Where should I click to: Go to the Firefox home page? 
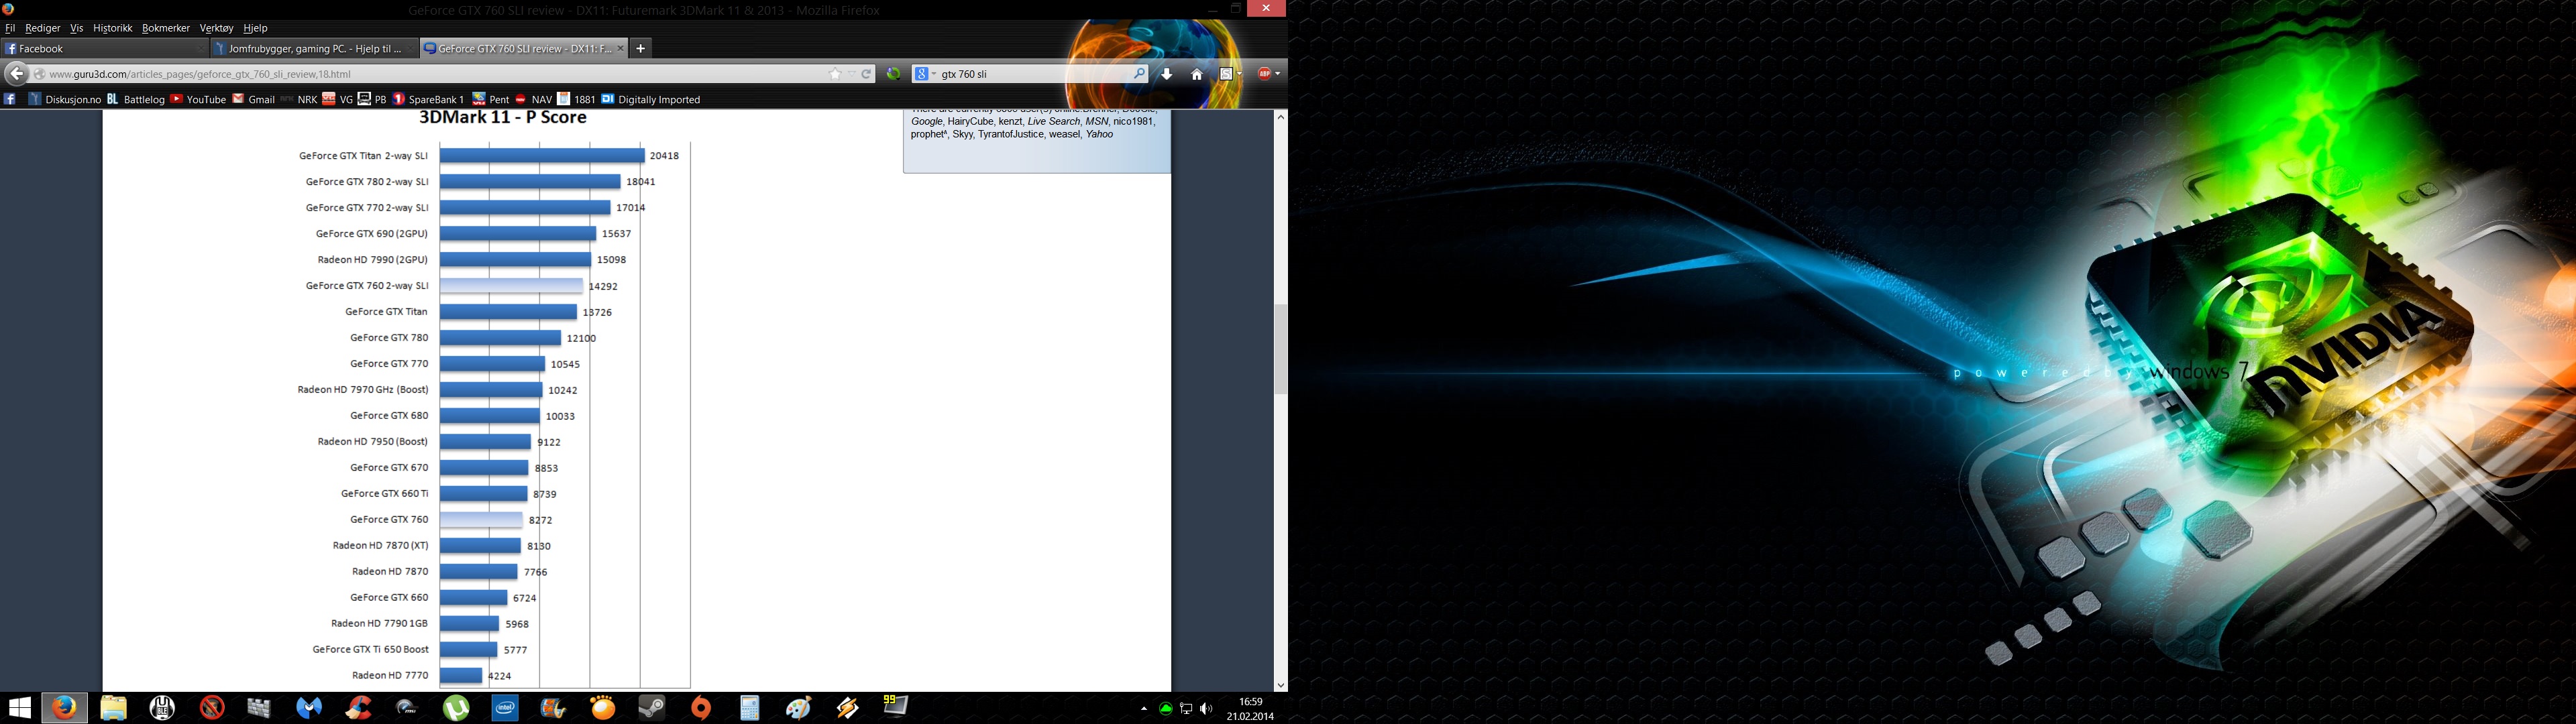coord(1197,73)
